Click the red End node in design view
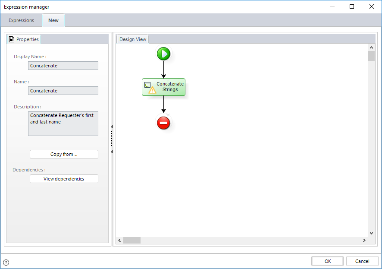Screen dimensions: 382x269 pos(163,123)
